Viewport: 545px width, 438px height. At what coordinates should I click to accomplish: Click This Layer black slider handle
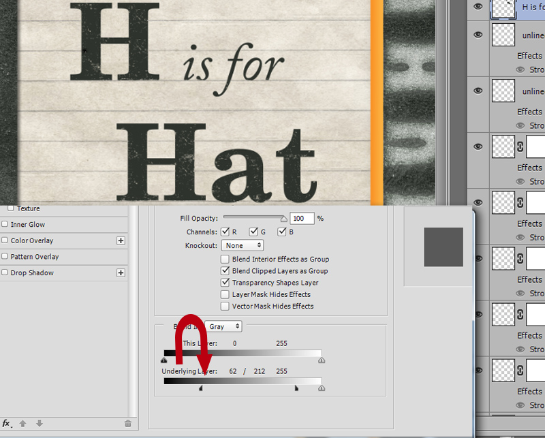[x=163, y=360]
